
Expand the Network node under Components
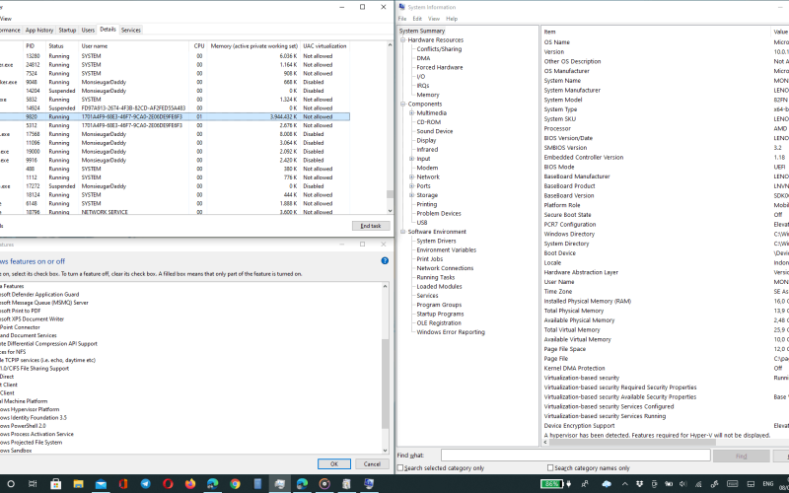pos(412,176)
